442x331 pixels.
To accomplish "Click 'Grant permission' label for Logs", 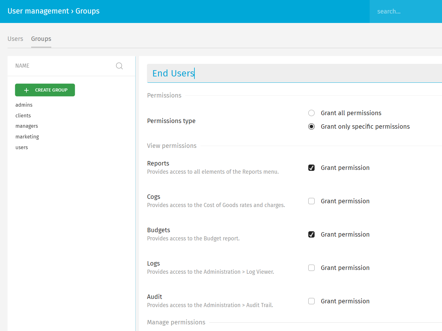I will [345, 268].
